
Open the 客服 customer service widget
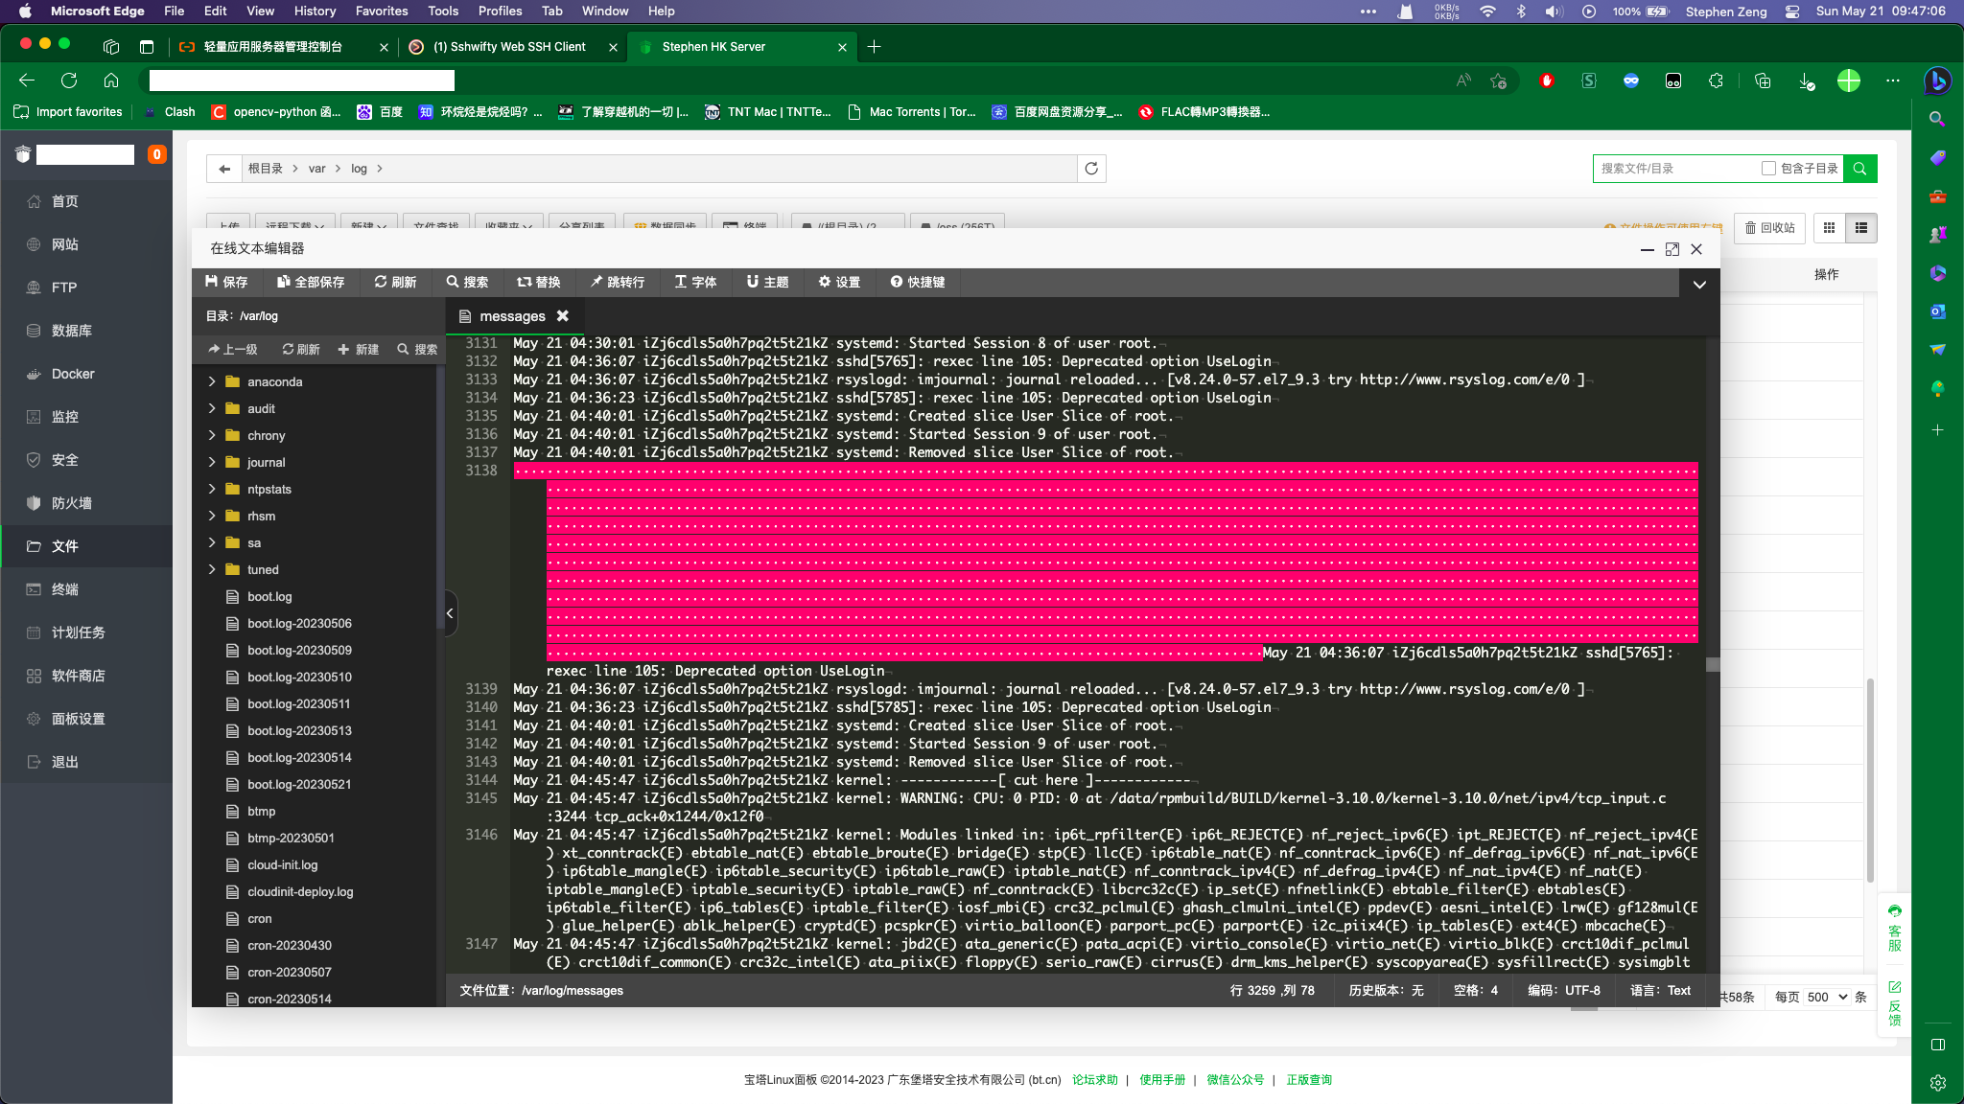click(x=1895, y=928)
